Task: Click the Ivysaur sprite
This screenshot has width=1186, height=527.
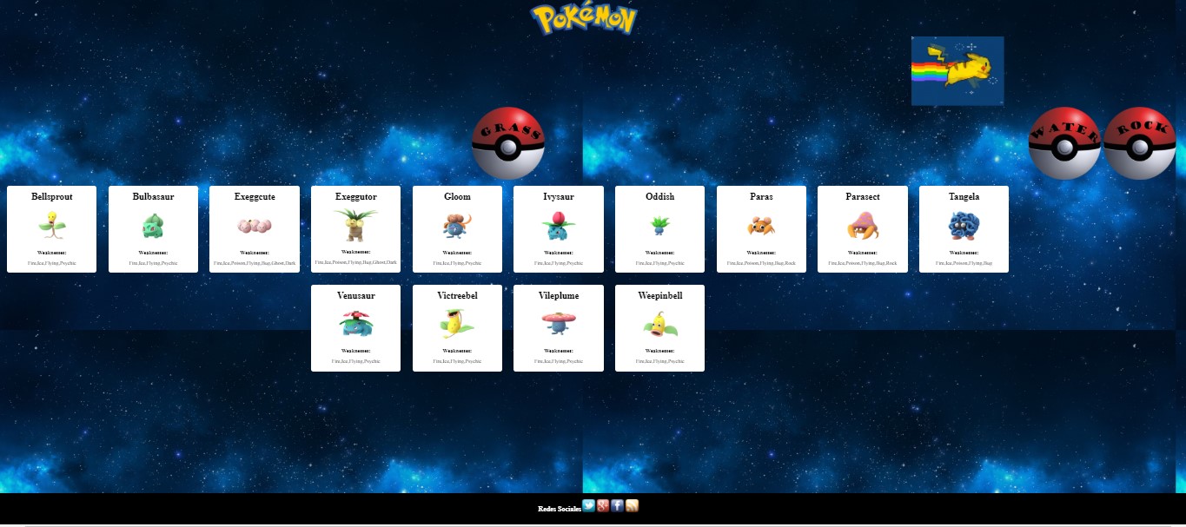Action: (x=559, y=226)
